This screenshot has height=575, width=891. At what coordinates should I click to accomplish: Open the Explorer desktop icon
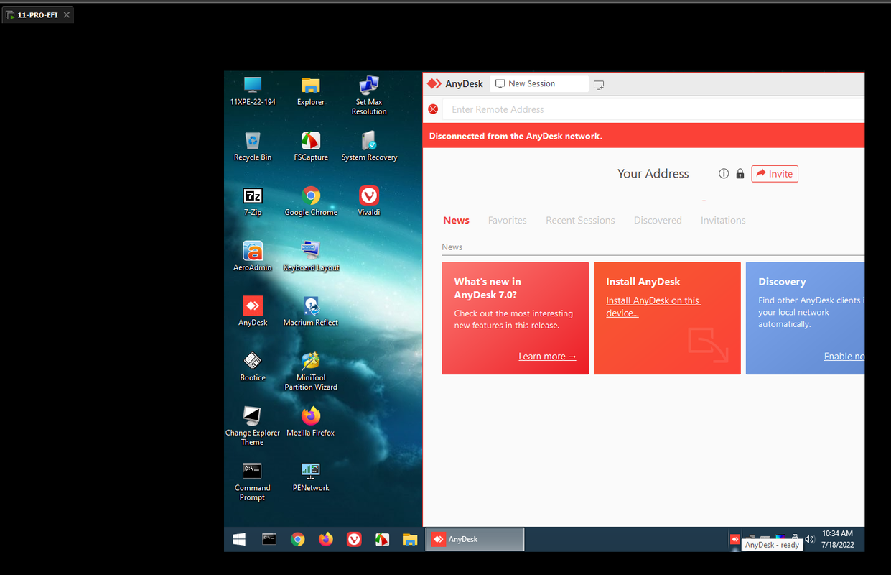311,91
